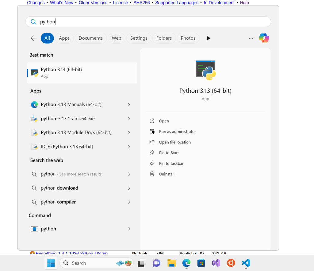Open the License link
This screenshot has width=314, height=271.
(x=120, y=3)
